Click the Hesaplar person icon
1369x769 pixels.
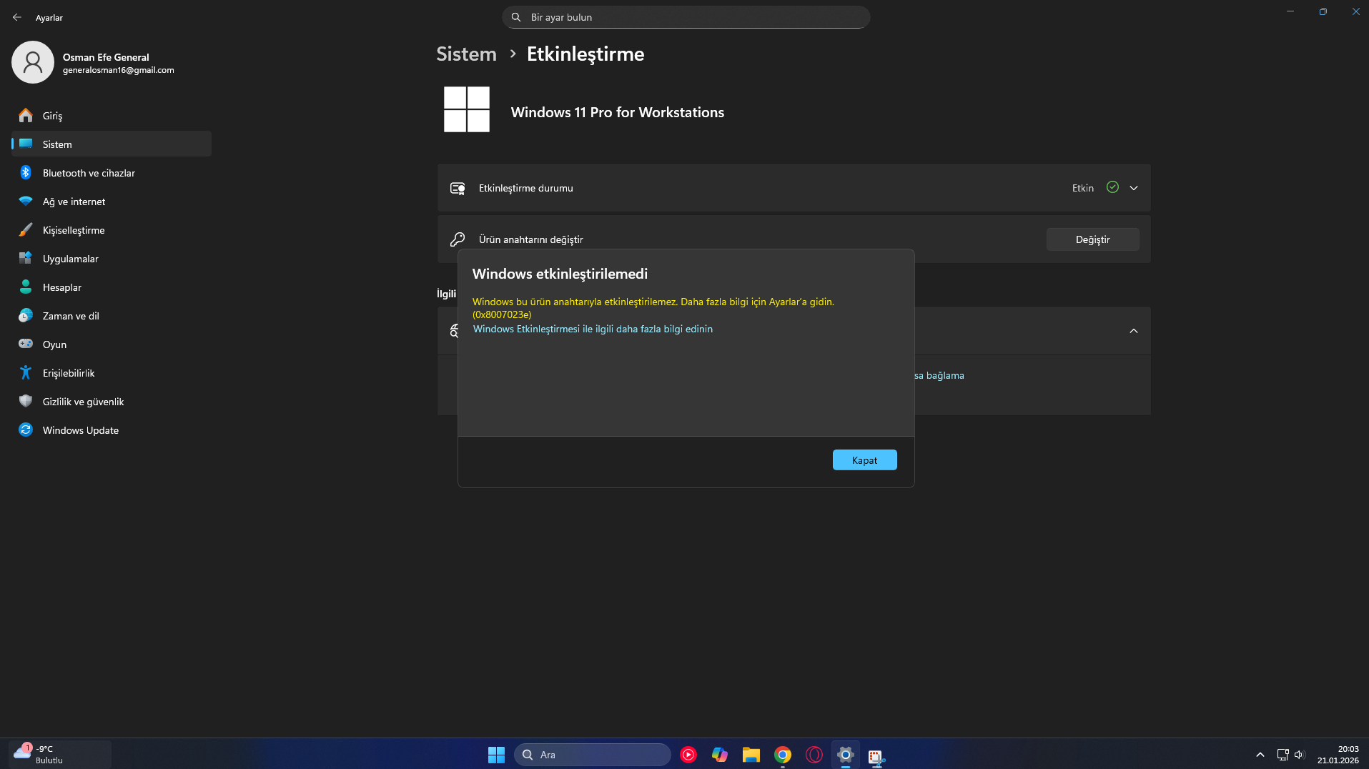[x=26, y=287]
